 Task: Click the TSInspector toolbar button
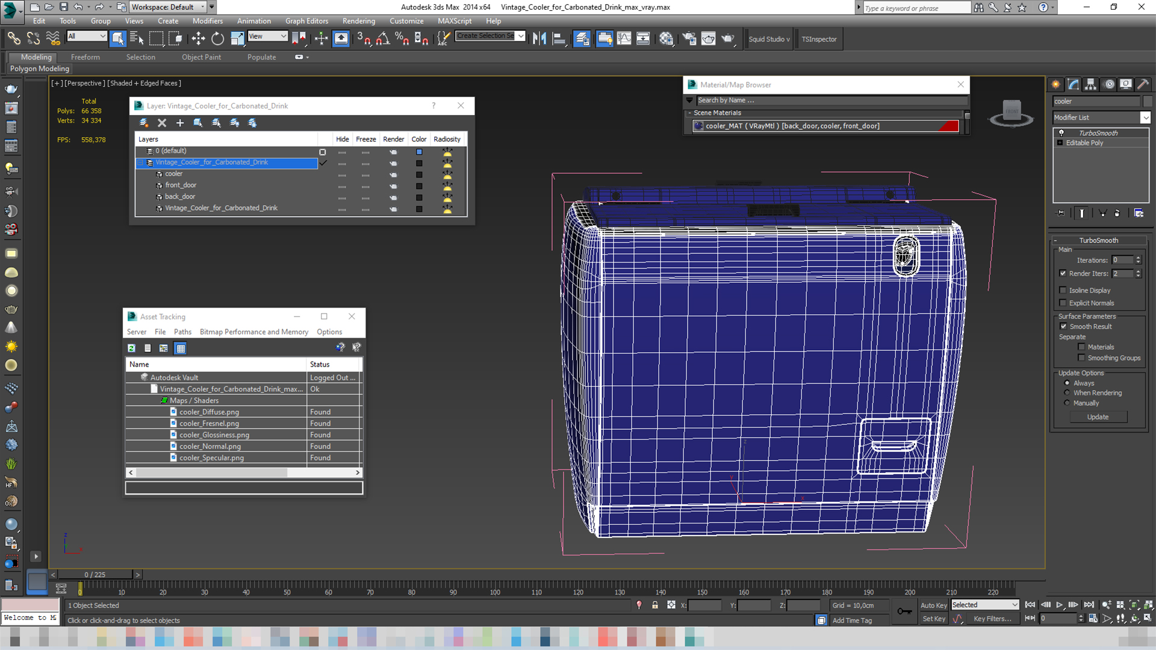coord(819,39)
